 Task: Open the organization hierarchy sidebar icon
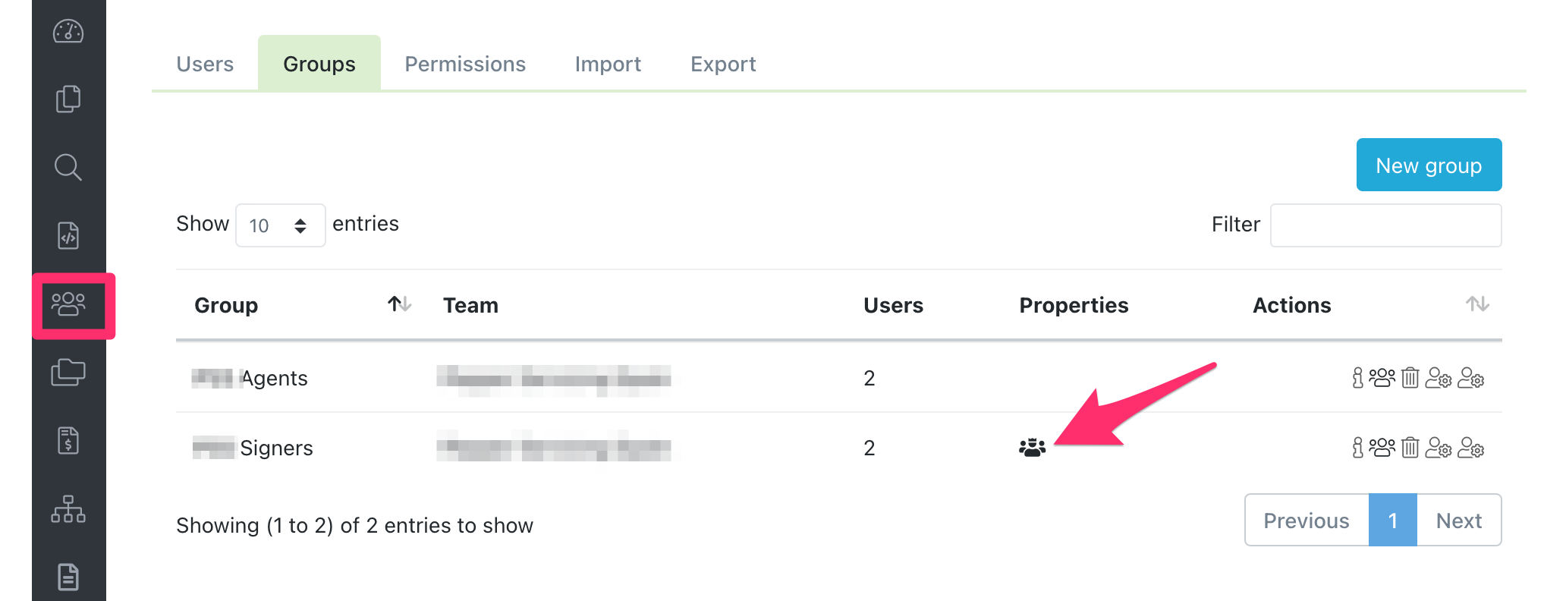point(68,508)
